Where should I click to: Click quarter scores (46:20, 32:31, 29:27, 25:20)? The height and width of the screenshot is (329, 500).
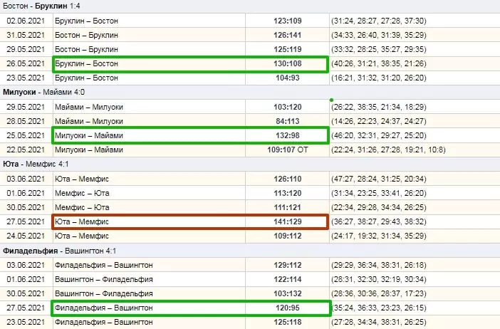tap(378, 135)
